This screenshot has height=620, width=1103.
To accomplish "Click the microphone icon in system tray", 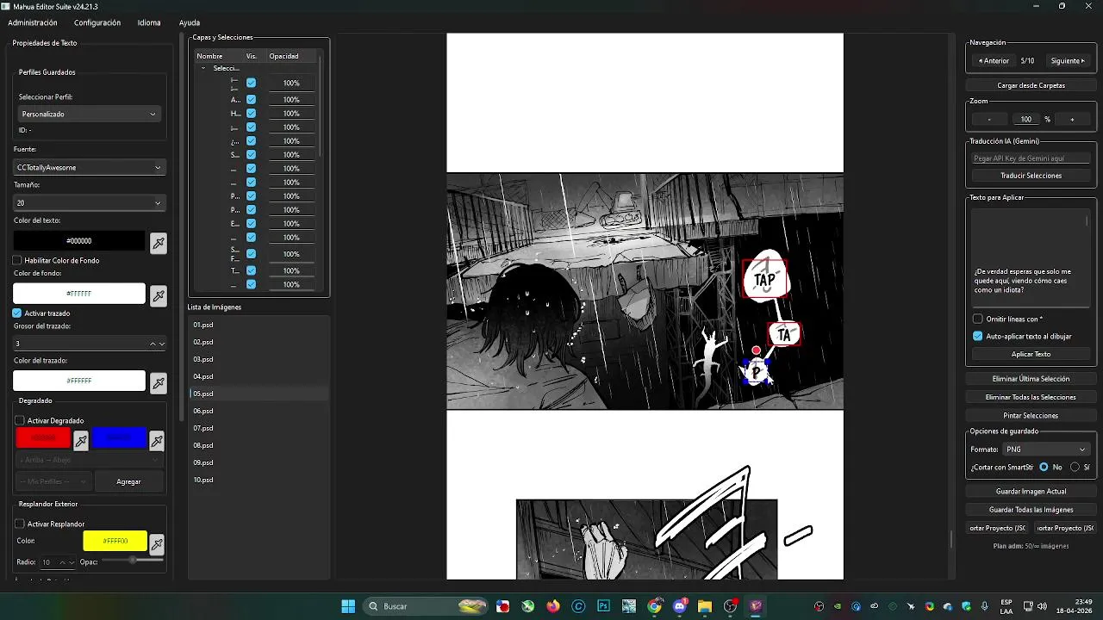I will click(x=985, y=606).
